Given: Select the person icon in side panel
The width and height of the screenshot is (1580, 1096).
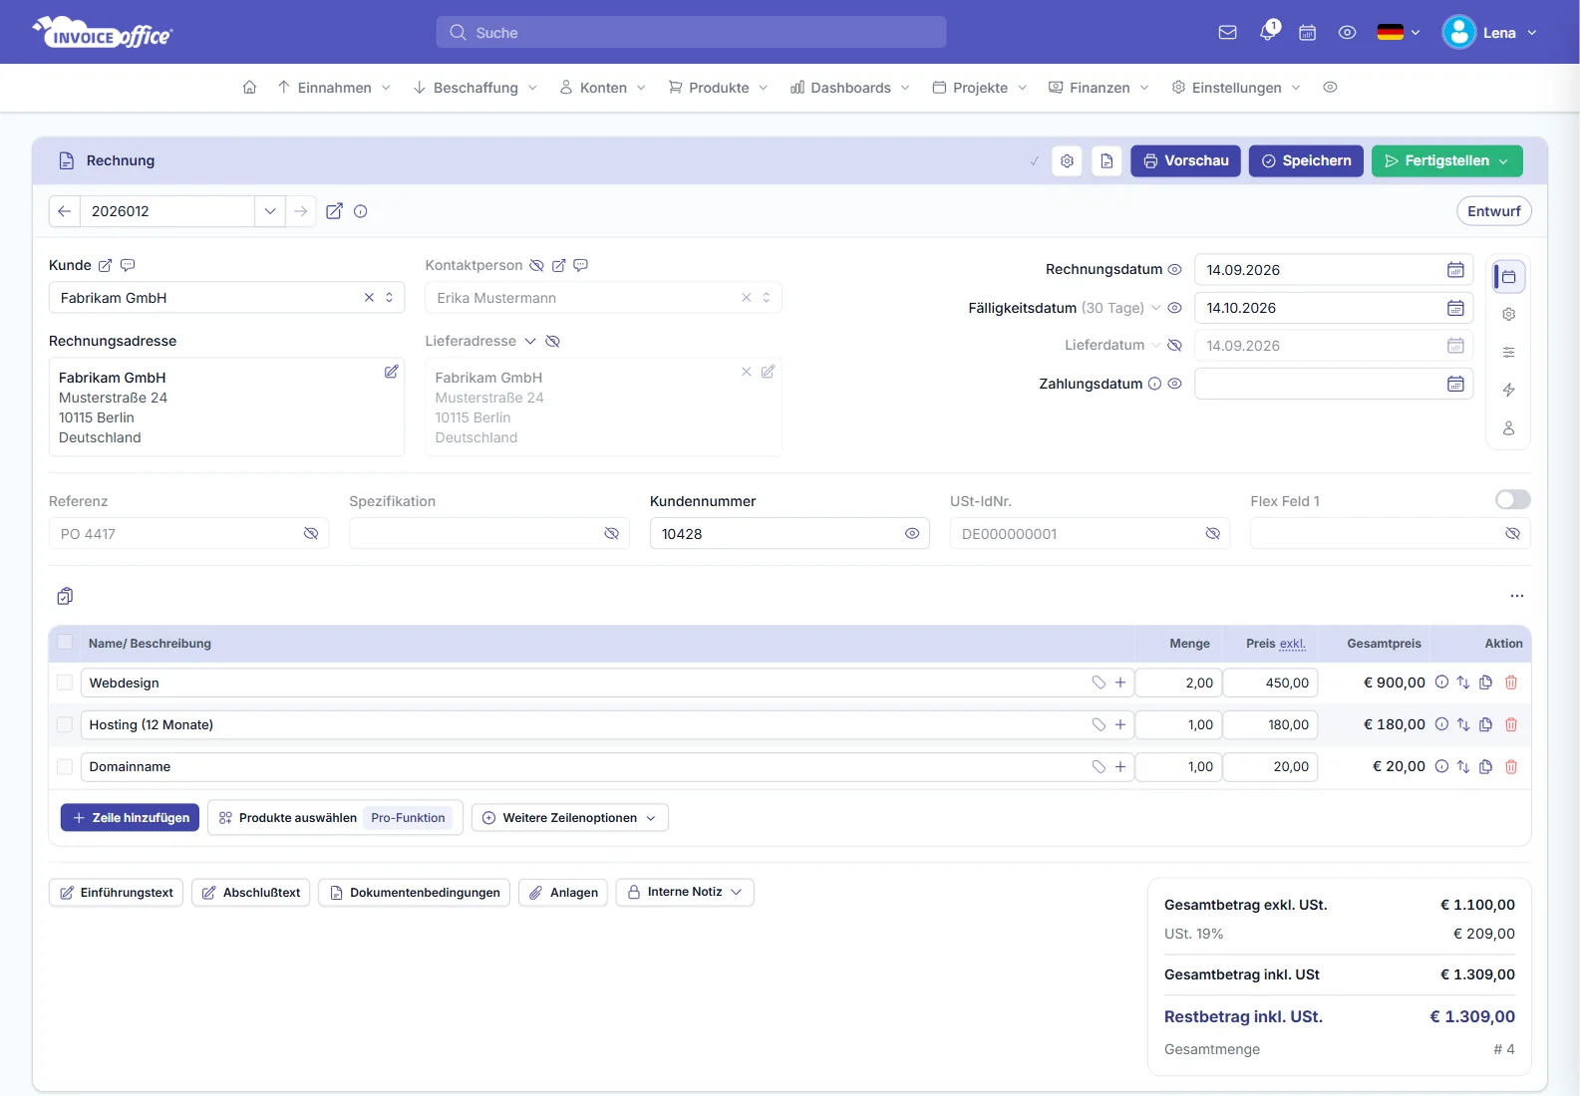Looking at the screenshot, I should [1508, 427].
